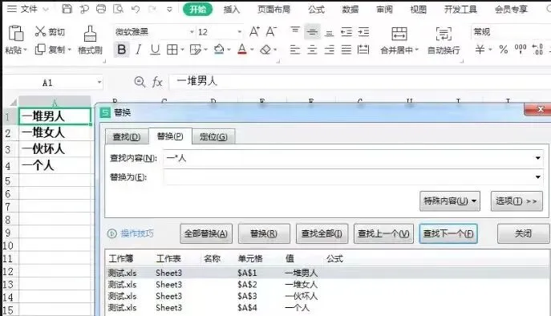Increase indent icon

coord(363,32)
